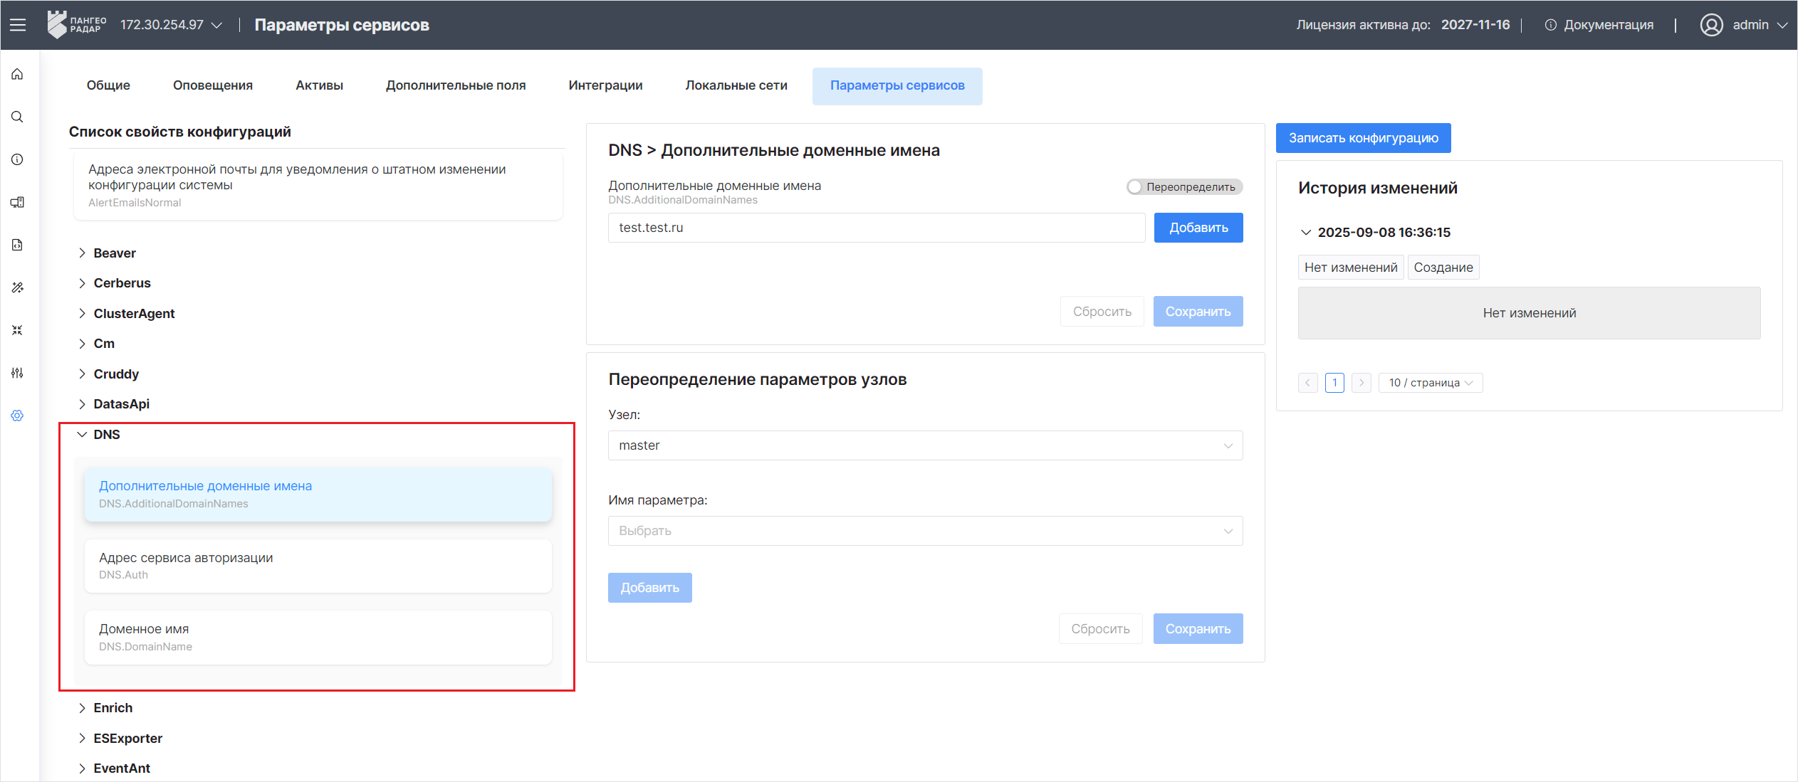
Task: Open the Узел master dropdown
Action: click(x=924, y=445)
